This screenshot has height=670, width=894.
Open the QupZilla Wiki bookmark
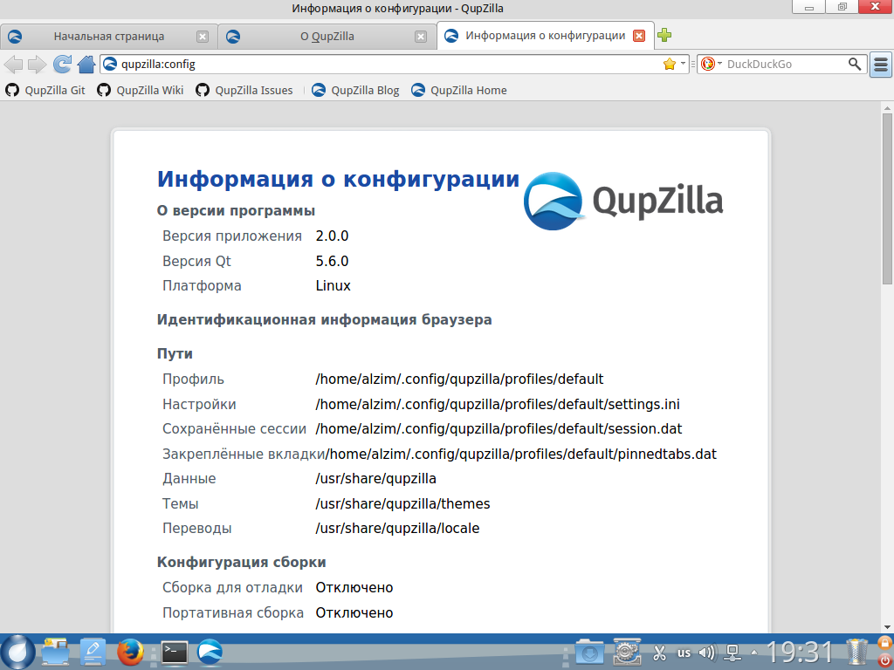pyautogui.click(x=141, y=90)
